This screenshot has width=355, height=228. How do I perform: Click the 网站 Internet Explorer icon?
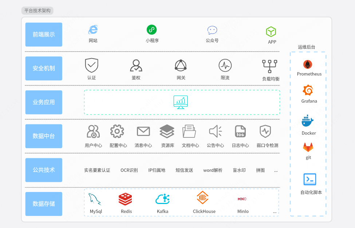pos(93,29)
